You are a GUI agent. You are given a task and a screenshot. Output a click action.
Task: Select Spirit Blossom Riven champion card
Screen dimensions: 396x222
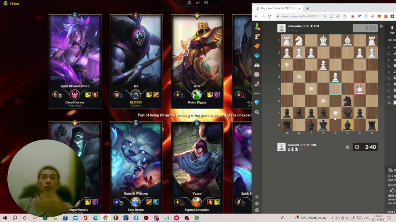(x=75, y=61)
